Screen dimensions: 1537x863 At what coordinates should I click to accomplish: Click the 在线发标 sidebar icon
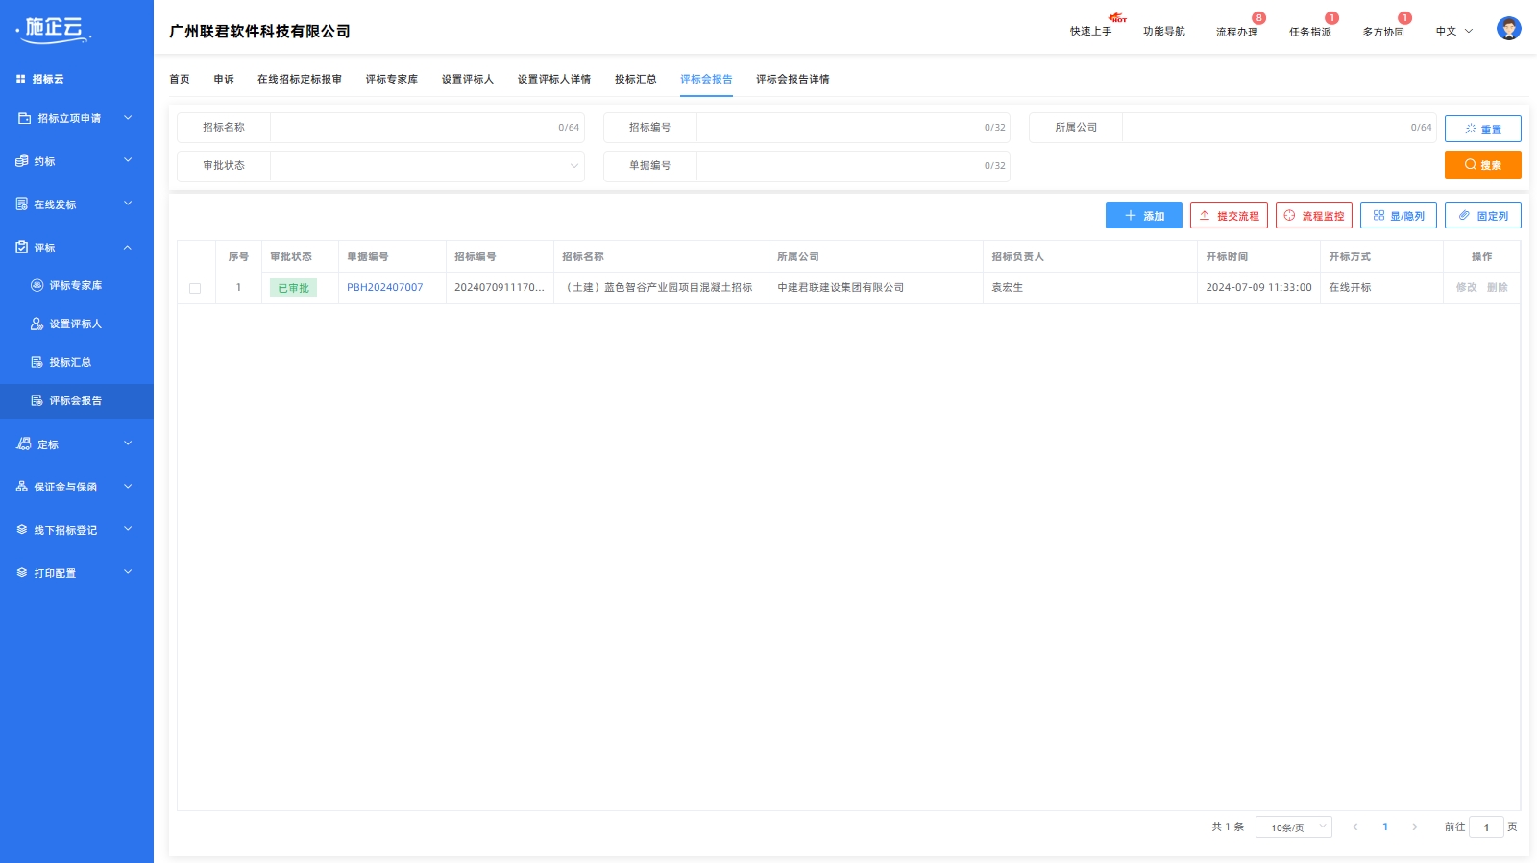(21, 204)
